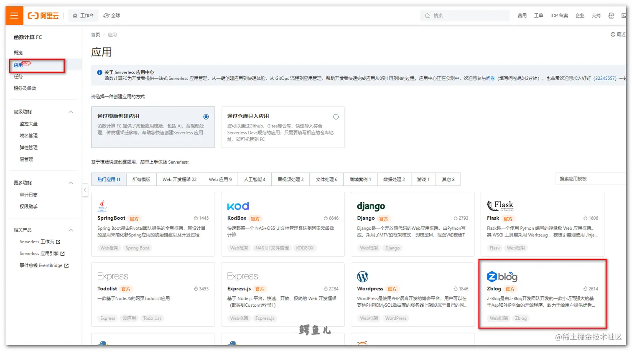Viewport: 632px width, 351px height.
Task: Open the 全球 region selector
Action: (112, 15)
